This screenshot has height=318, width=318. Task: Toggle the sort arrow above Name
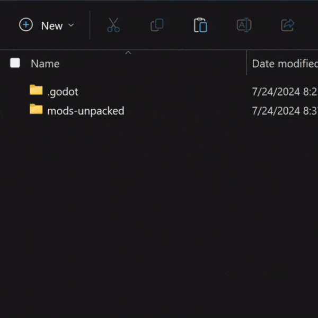tap(128, 53)
